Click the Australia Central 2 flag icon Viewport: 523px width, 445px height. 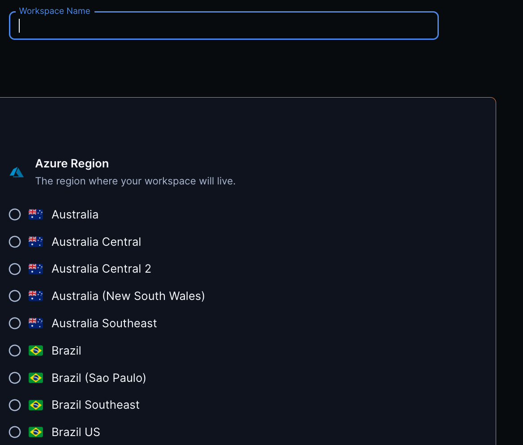pyautogui.click(x=35, y=269)
